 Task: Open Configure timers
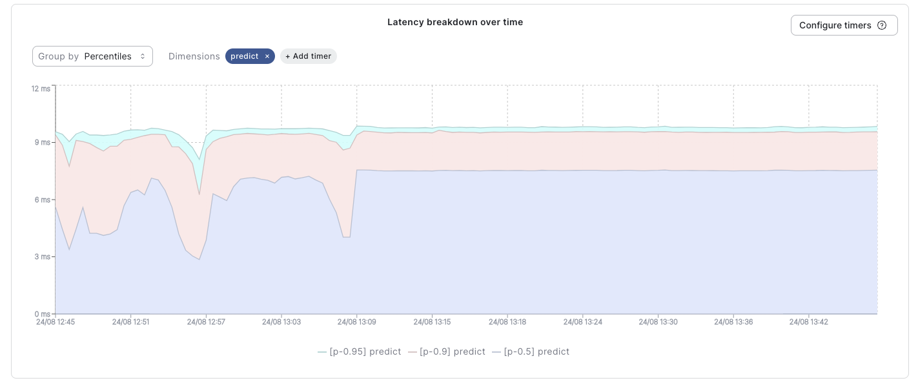pos(835,25)
